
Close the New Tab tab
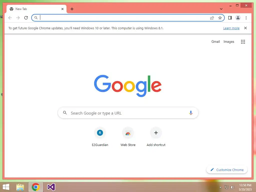coord(62,9)
